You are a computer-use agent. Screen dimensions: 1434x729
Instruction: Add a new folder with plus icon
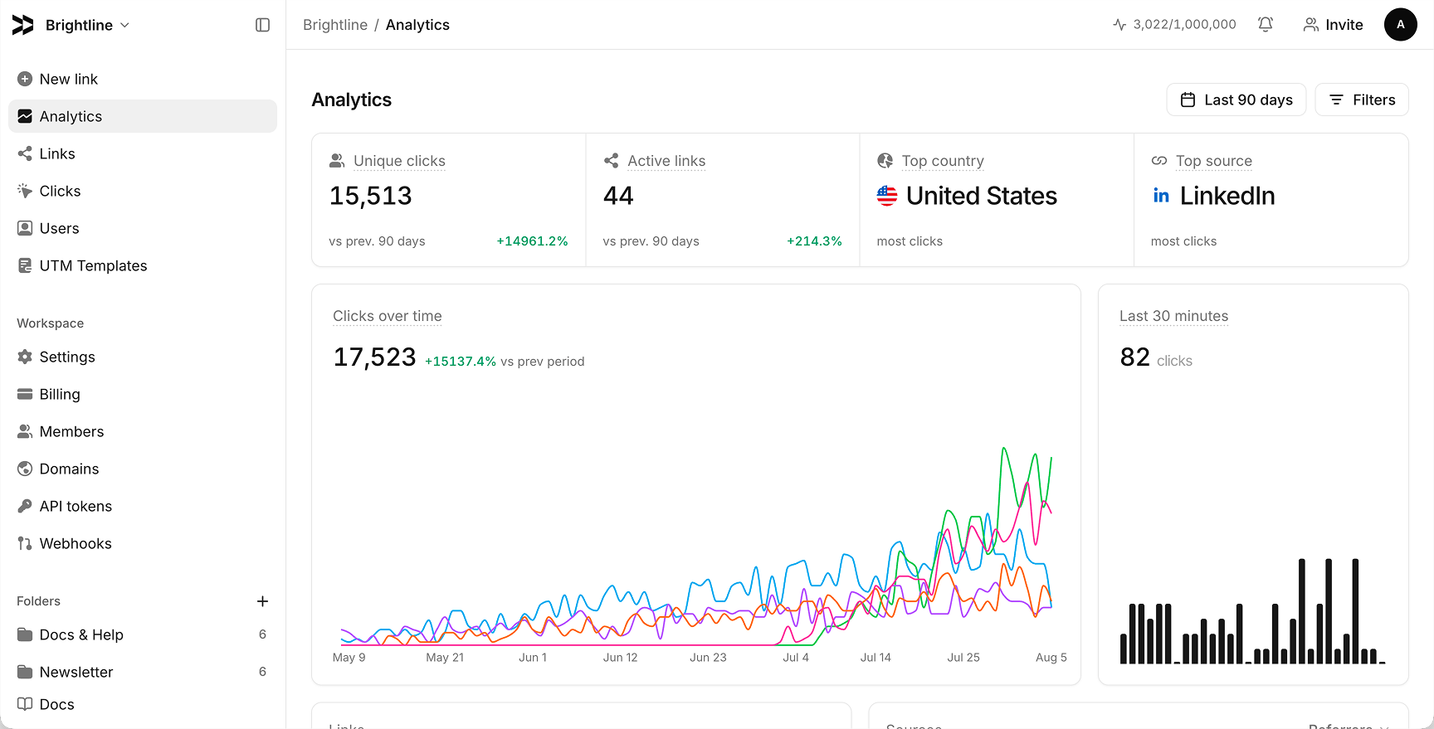(x=262, y=601)
